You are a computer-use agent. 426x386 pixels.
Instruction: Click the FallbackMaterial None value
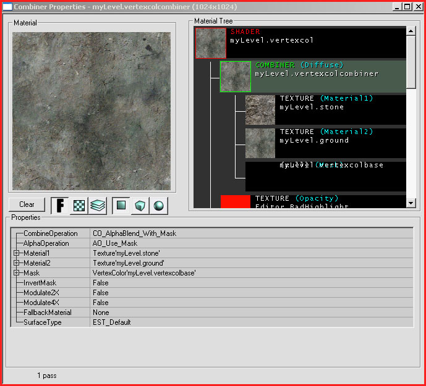(x=101, y=313)
